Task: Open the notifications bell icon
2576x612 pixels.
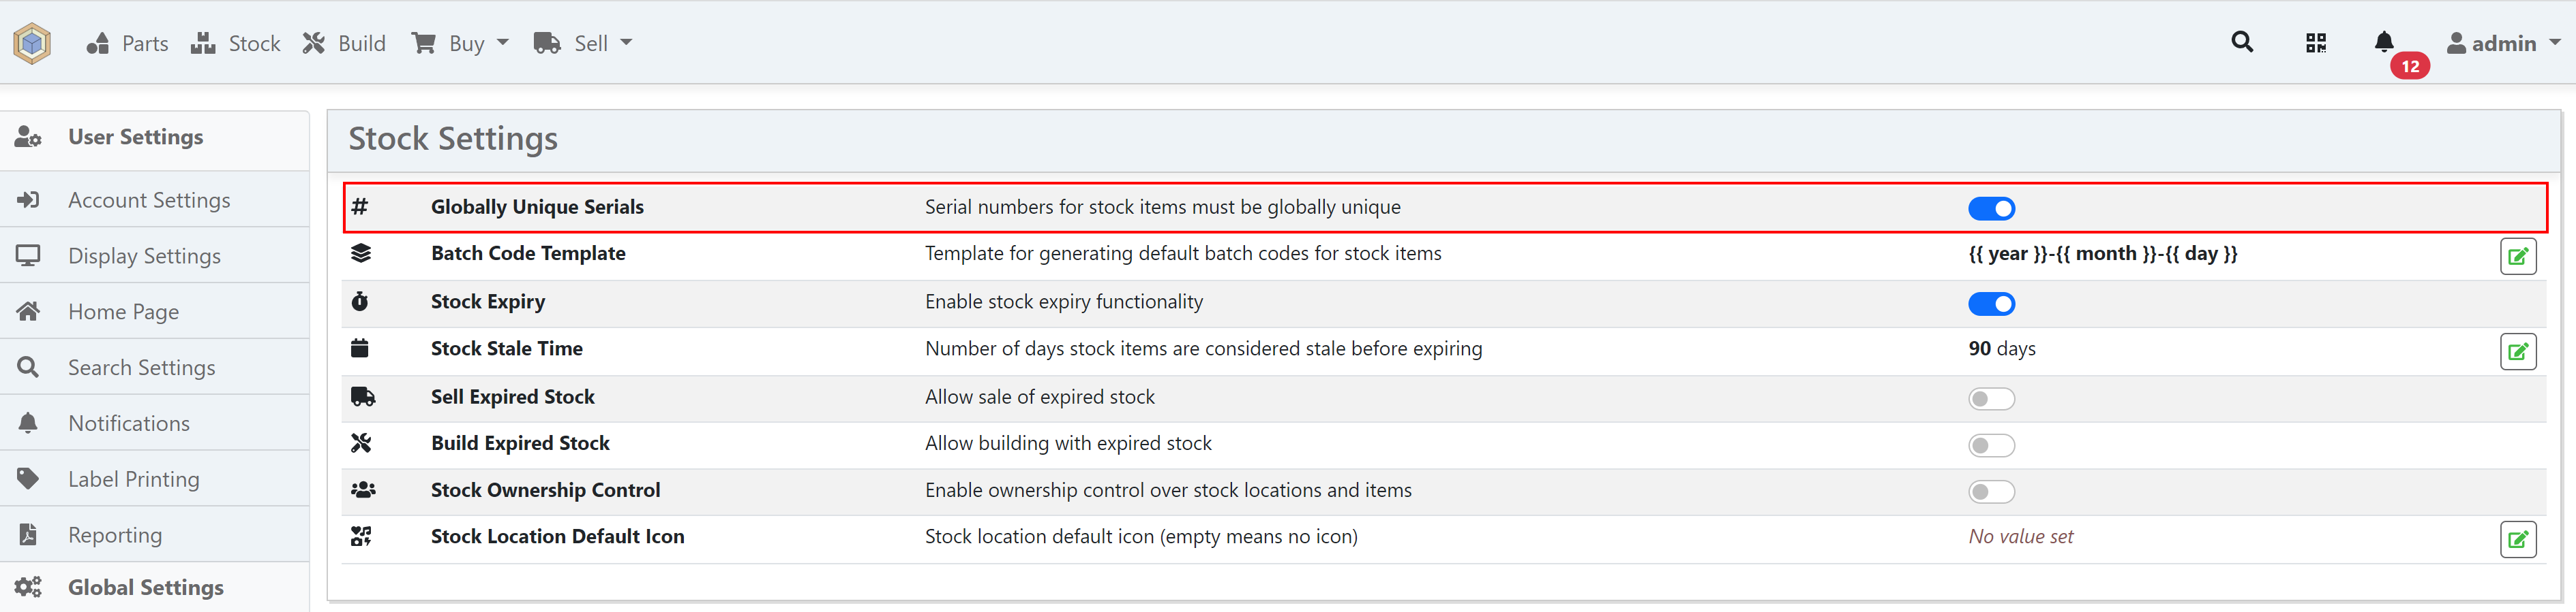Action: pyautogui.click(x=2384, y=42)
